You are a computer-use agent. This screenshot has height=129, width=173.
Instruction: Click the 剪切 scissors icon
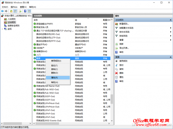116,65
